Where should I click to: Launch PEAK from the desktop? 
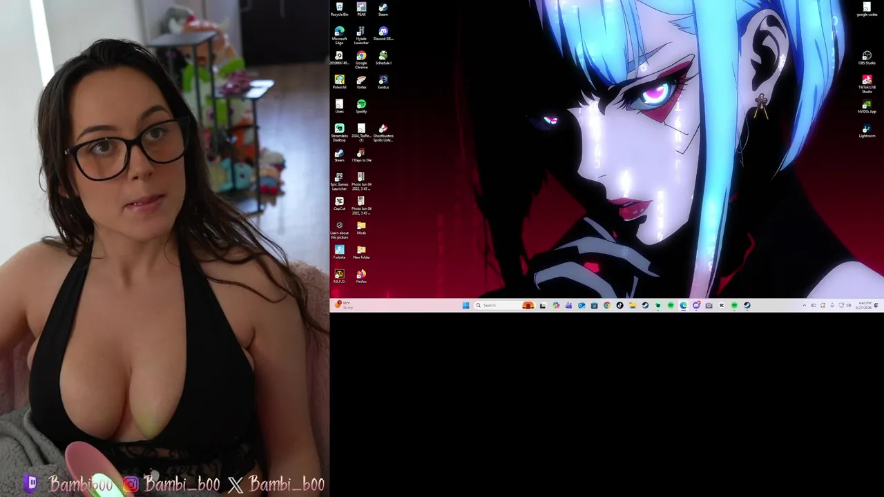(x=361, y=9)
